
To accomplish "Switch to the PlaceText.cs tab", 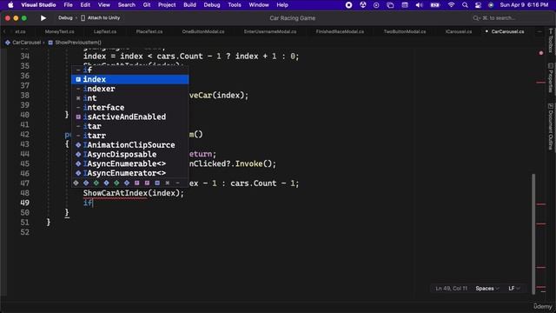I will 149,31.
